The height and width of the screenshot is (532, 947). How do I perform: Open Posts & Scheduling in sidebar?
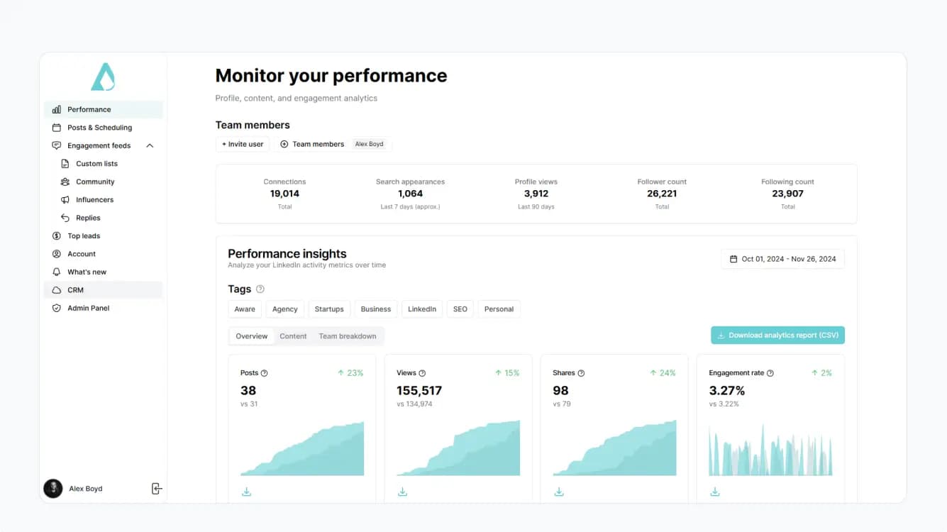(99, 128)
